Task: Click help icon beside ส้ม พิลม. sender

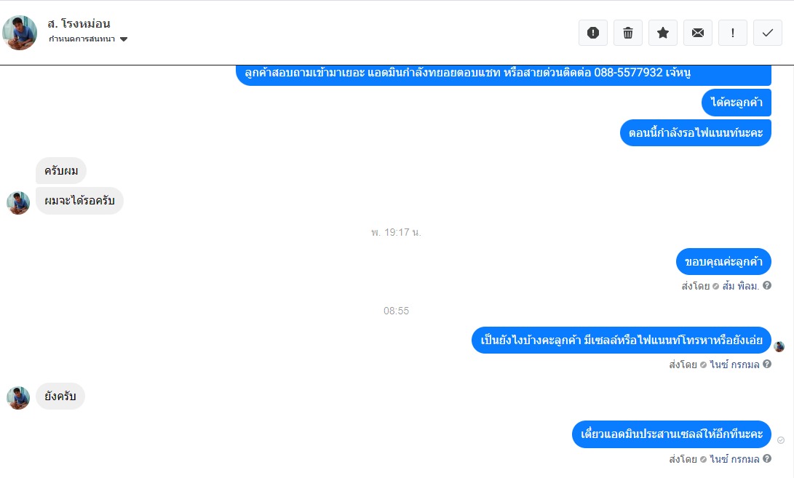Action: coord(767,286)
